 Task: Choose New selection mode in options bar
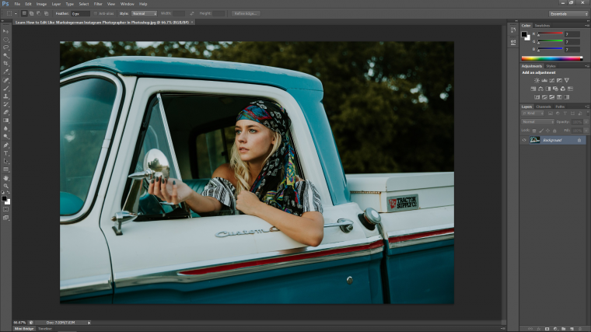[x=24, y=13]
